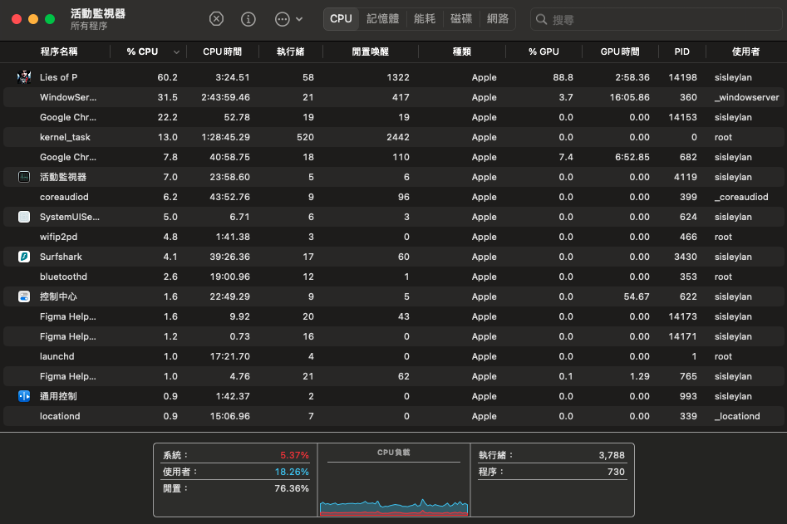Click the _locationd user cell
This screenshot has height=524, width=787.
737,416
